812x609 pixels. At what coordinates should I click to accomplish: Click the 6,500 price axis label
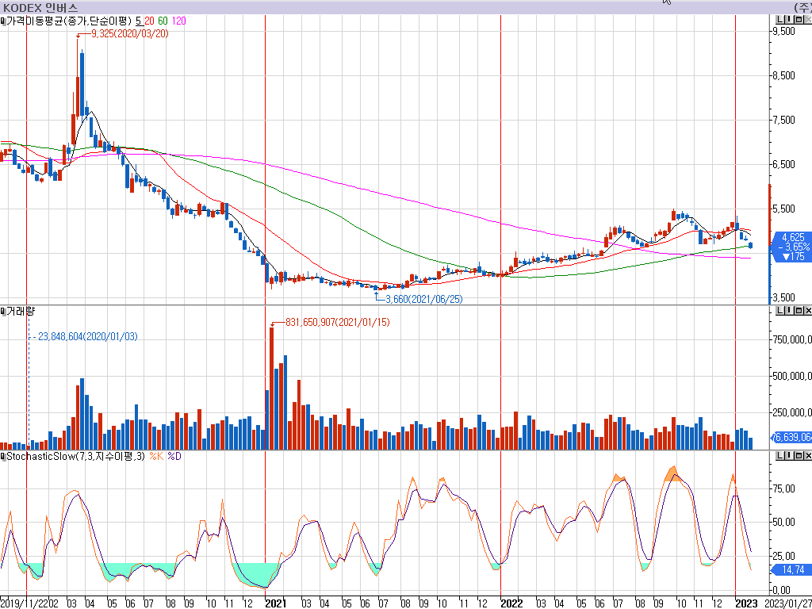click(783, 165)
